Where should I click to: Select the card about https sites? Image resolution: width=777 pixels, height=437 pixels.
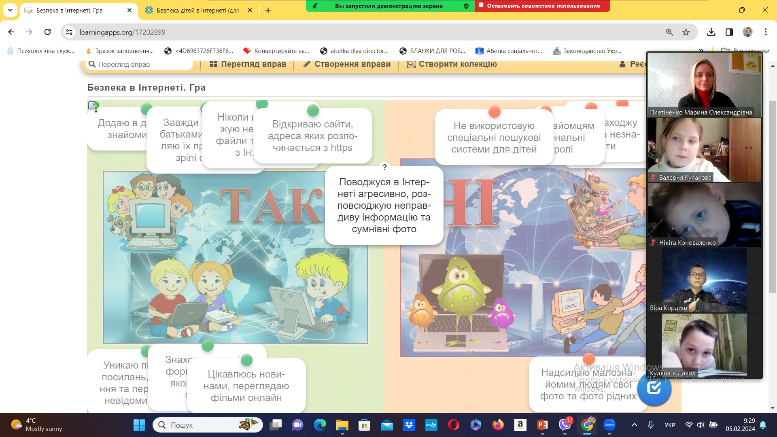pos(312,136)
